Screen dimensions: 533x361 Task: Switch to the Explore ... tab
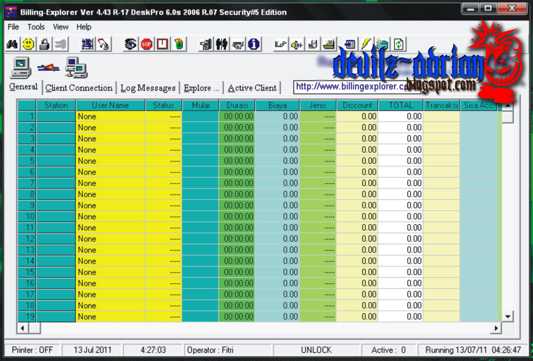pyautogui.click(x=201, y=88)
